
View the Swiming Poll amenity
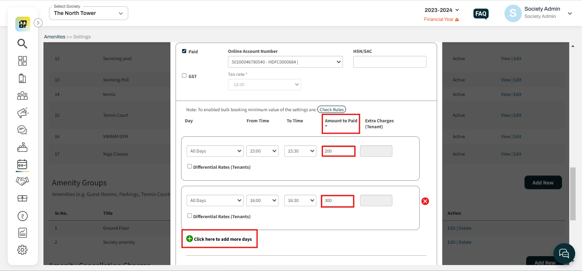[x=506, y=80]
